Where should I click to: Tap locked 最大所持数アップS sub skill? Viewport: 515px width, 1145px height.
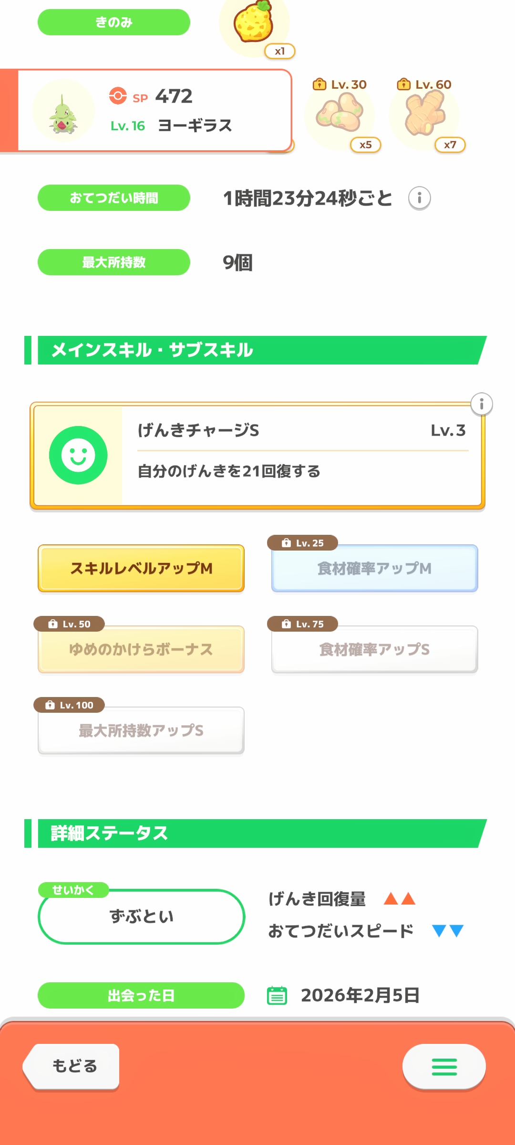(141, 730)
